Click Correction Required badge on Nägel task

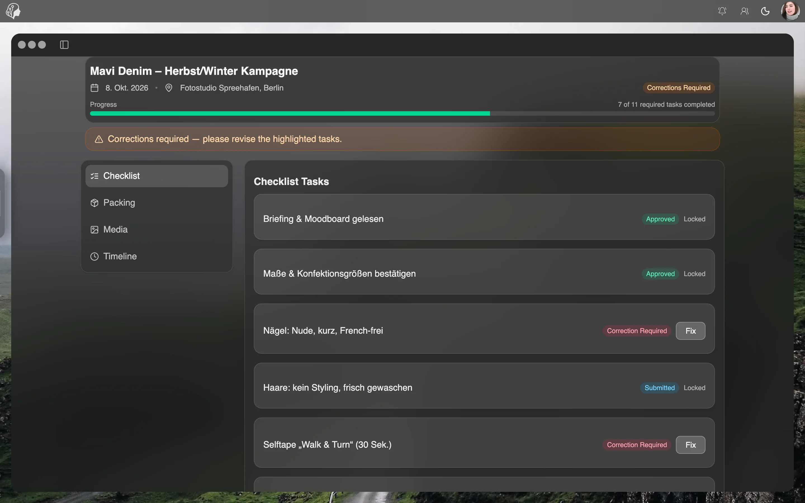(x=637, y=331)
